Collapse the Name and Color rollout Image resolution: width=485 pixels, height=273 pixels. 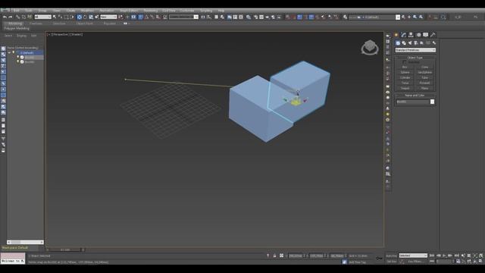coord(415,96)
